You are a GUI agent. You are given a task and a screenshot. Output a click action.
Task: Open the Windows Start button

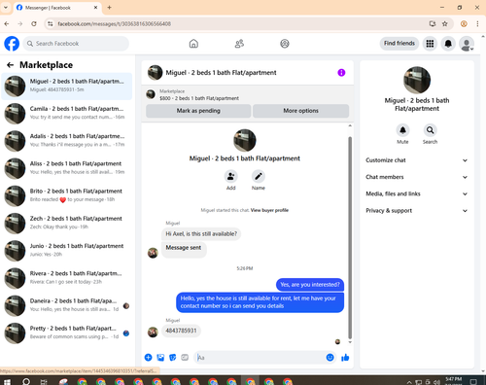click(x=7, y=381)
